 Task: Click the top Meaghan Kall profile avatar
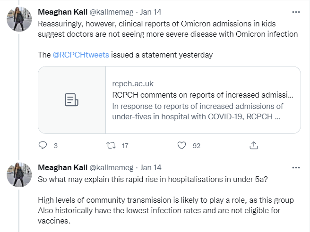point(19,20)
